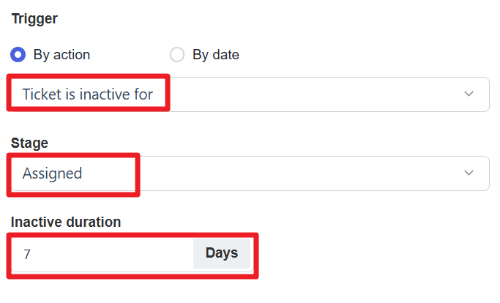Focus the Inactive duration number field
This screenshot has height=303, width=500.
pos(102,254)
